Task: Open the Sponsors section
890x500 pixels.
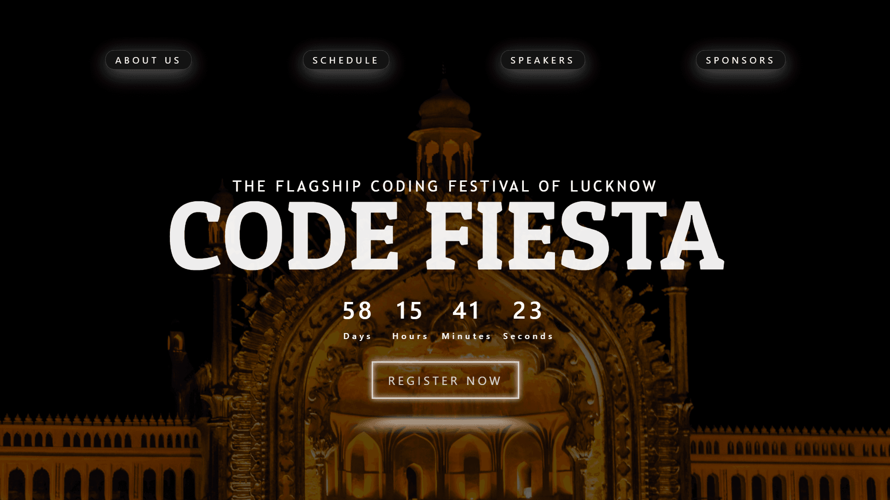Action: (740, 60)
